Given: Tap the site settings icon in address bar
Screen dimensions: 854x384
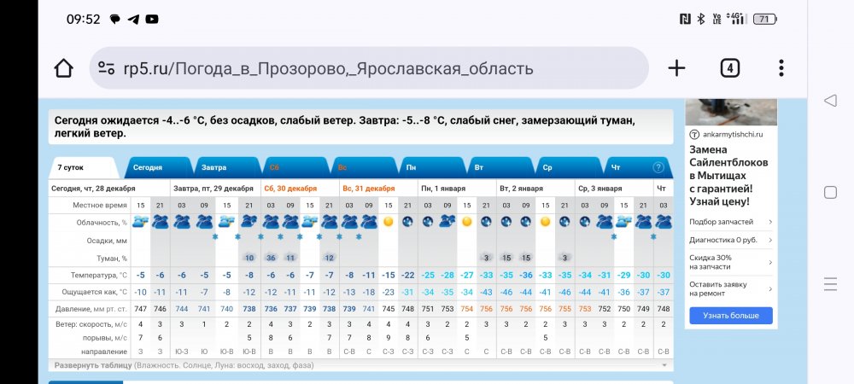Looking at the screenshot, I should tap(107, 68).
